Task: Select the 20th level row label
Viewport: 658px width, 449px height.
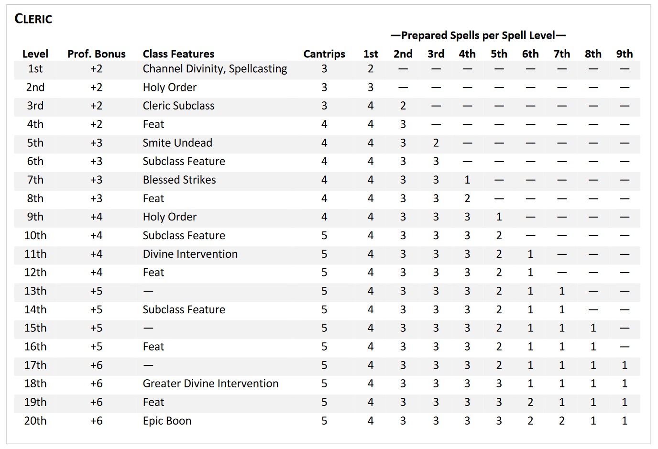Action: coord(35,421)
